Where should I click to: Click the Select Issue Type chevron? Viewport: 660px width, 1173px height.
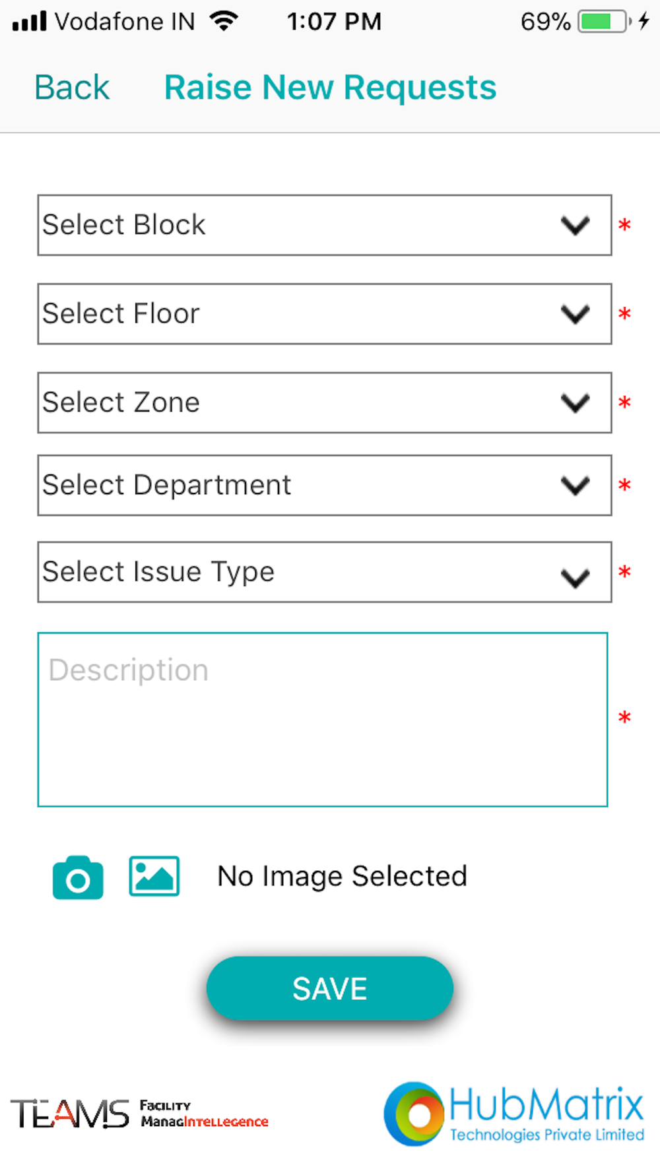tap(575, 578)
